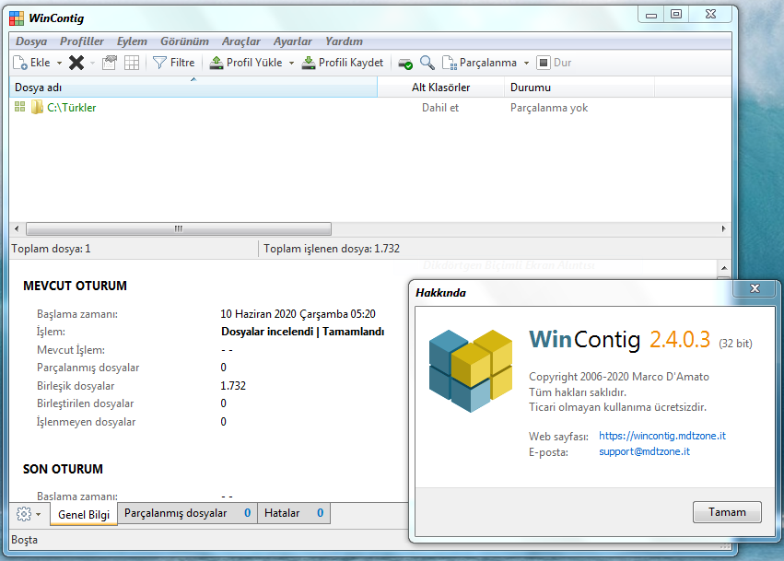Open the Ayarlar menu
Viewport: 784px width, 561px height.
point(292,41)
